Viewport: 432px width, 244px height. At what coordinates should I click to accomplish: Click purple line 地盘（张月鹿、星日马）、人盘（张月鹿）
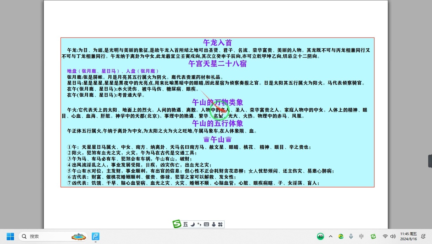113,71
